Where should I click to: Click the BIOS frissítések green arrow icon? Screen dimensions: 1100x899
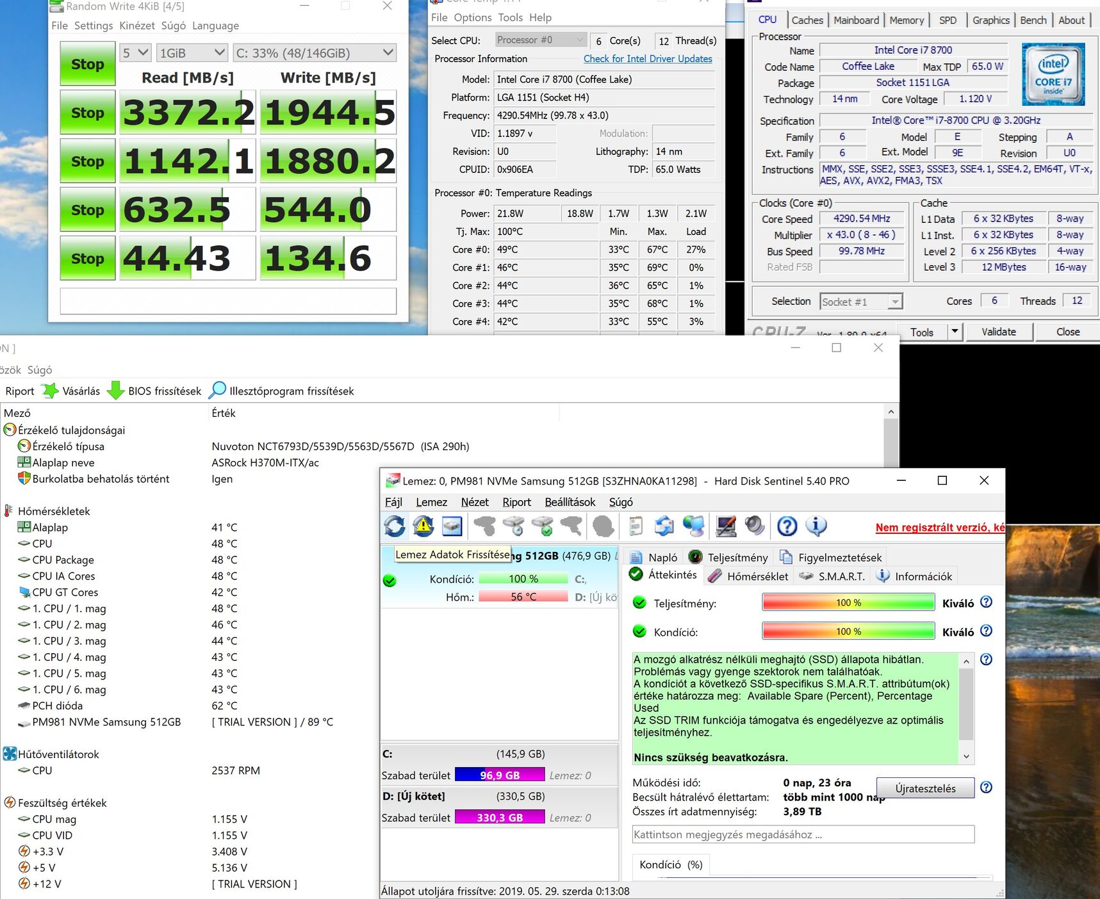click(x=116, y=391)
